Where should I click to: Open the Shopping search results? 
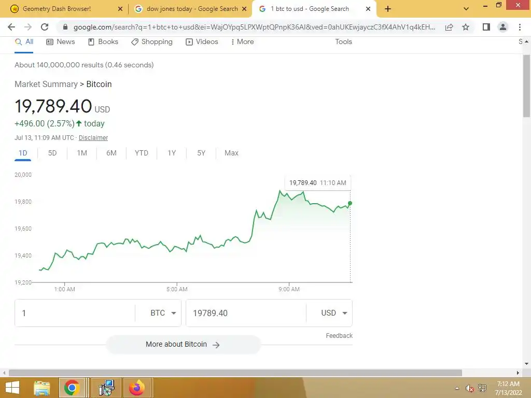[x=152, y=41]
